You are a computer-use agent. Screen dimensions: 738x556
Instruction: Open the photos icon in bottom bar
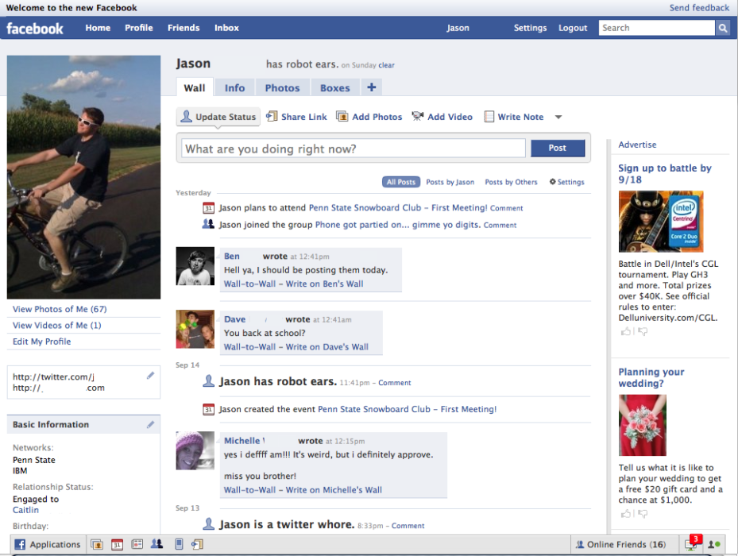[x=97, y=544]
